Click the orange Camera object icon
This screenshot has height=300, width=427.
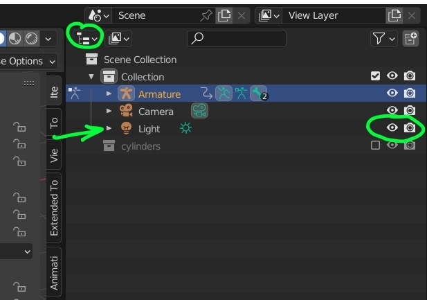point(126,110)
